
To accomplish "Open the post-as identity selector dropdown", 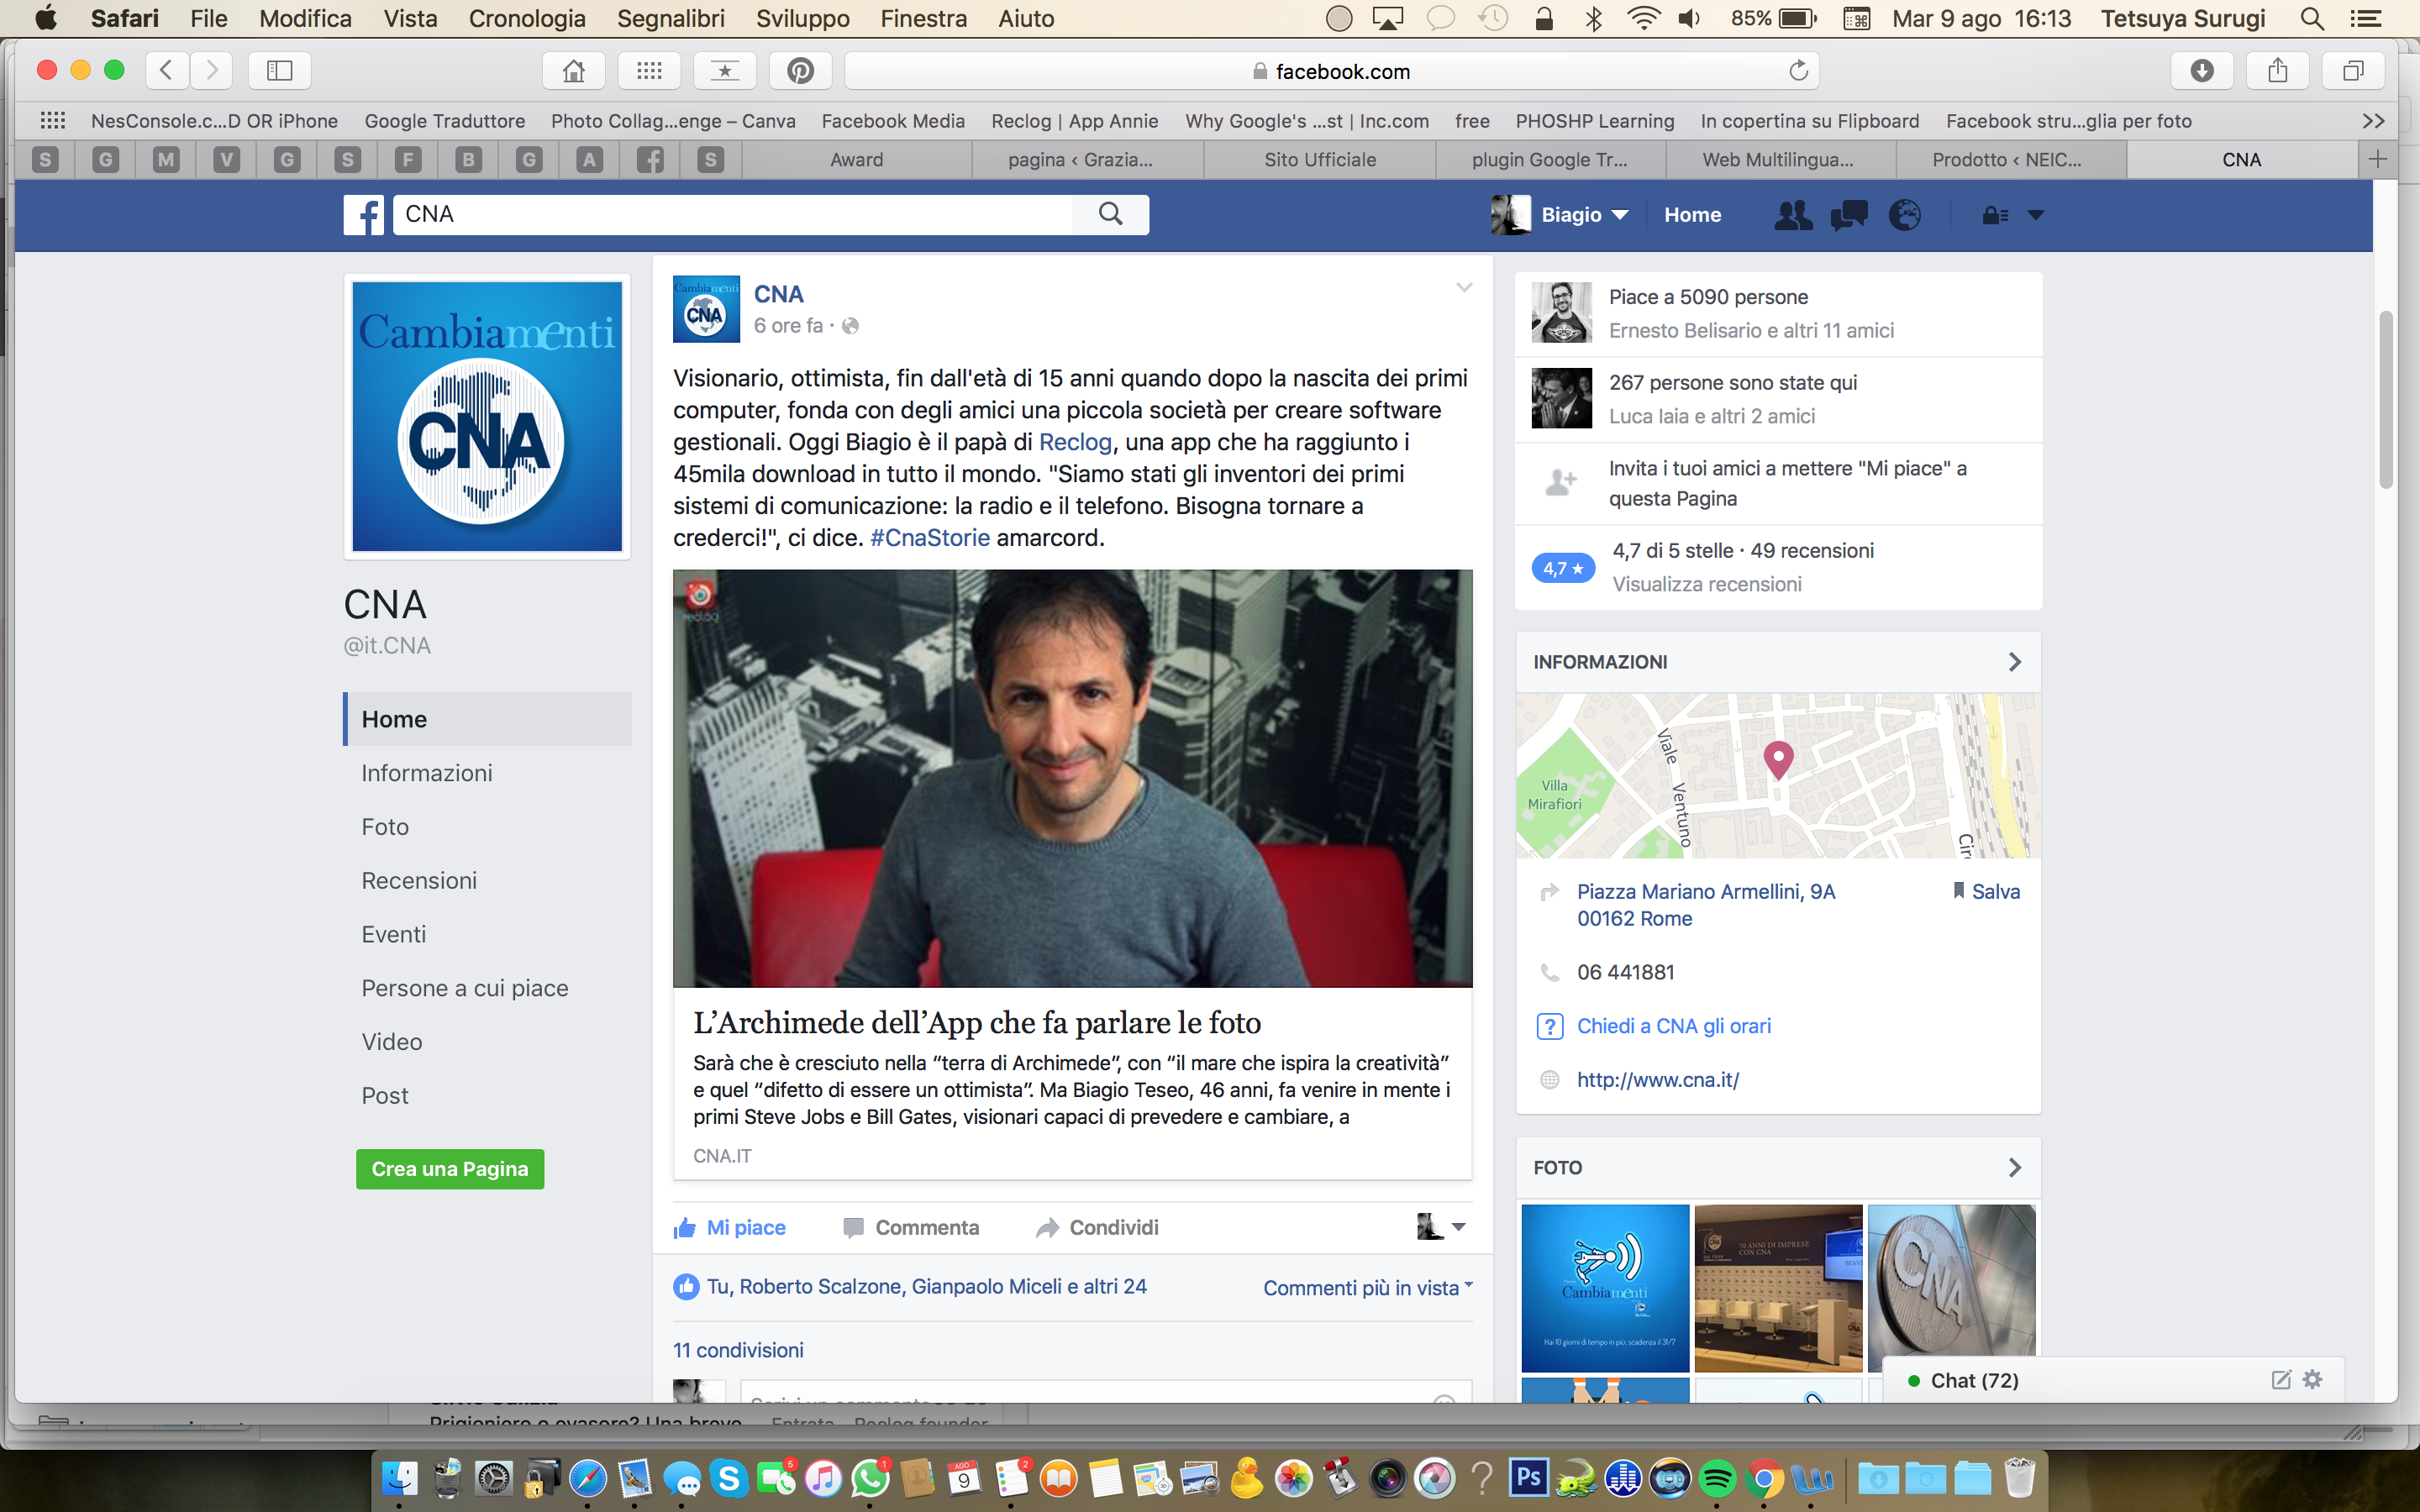I will coord(1442,1227).
